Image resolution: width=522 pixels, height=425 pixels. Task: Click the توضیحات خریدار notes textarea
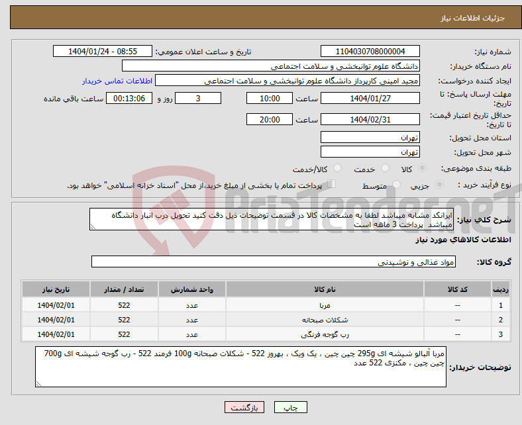click(240, 367)
